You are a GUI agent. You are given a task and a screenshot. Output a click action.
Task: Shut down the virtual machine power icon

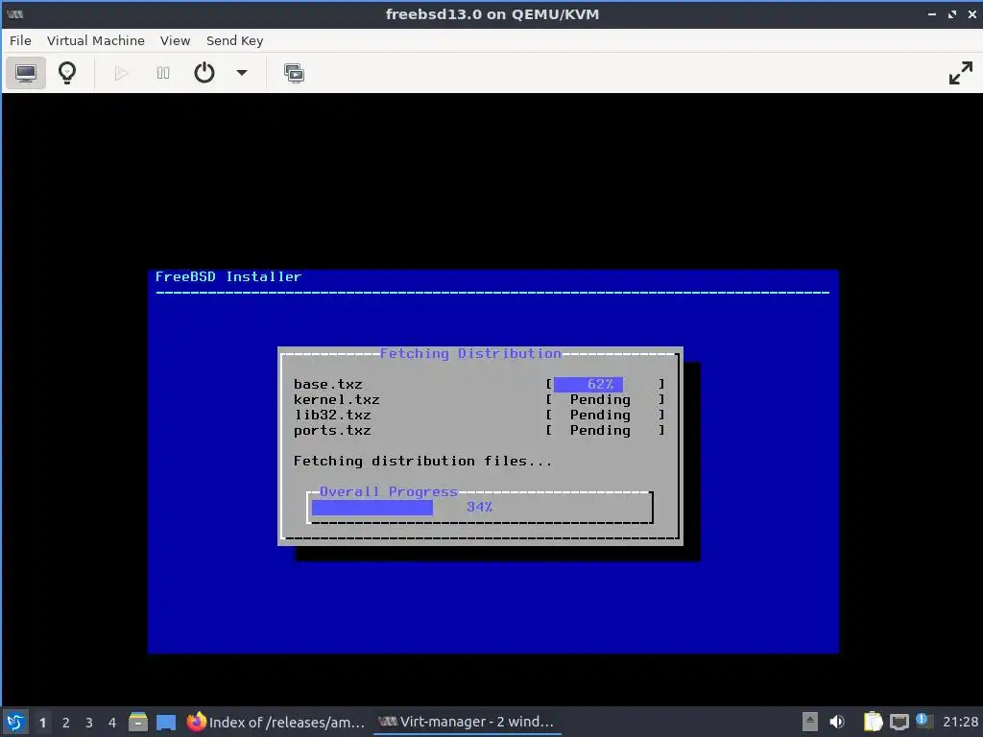coord(204,73)
